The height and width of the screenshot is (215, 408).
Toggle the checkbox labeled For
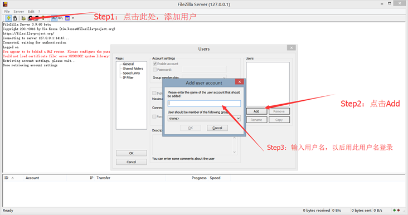click(154, 116)
